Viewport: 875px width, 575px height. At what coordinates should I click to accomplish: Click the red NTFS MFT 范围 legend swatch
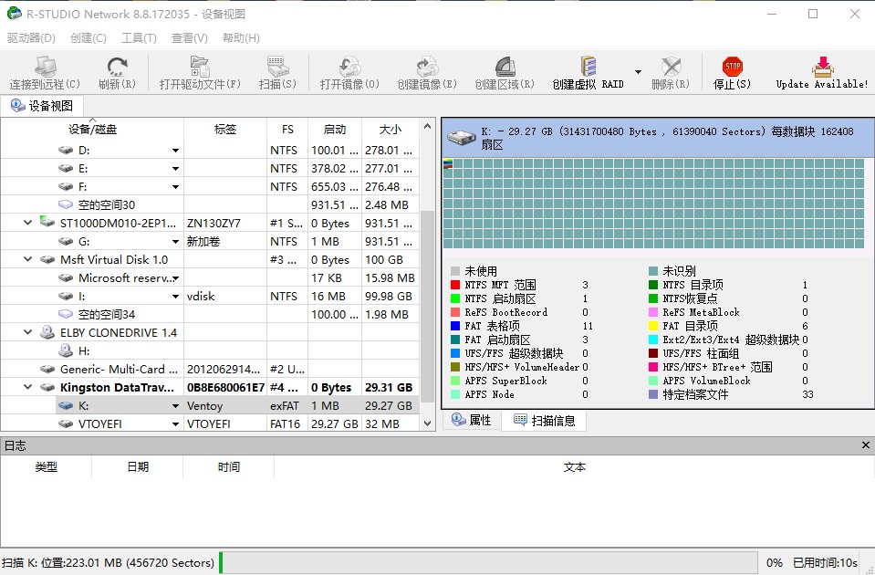click(455, 285)
